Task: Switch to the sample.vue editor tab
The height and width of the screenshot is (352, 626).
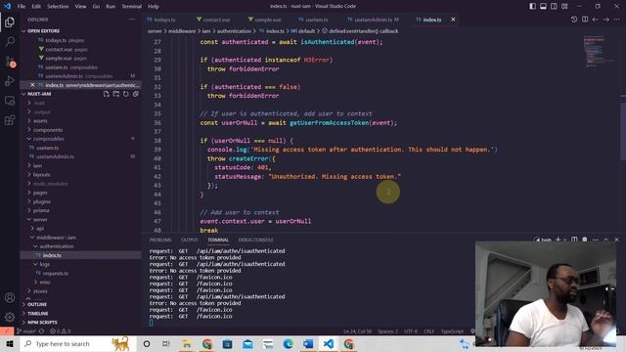Action: (x=264, y=20)
